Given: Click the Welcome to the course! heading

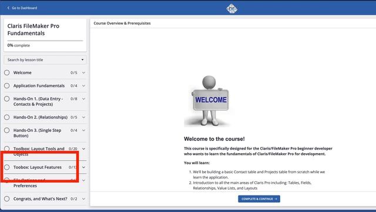Looking at the screenshot, I should (x=214, y=139).
